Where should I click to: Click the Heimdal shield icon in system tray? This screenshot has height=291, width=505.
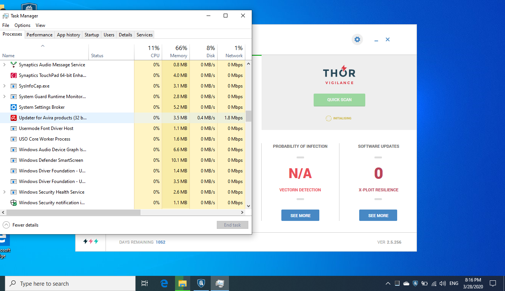coord(415,283)
